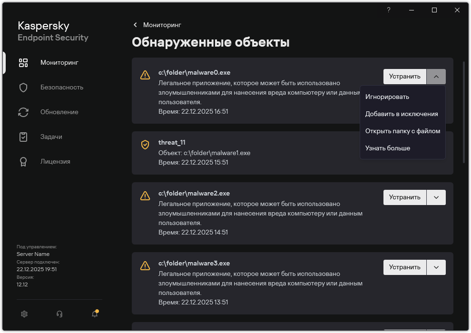Image resolution: width=471 pixels, height=333 pixels.
Task: Click warning triangle icon for malware2.exe
Action: coord(145,196)
